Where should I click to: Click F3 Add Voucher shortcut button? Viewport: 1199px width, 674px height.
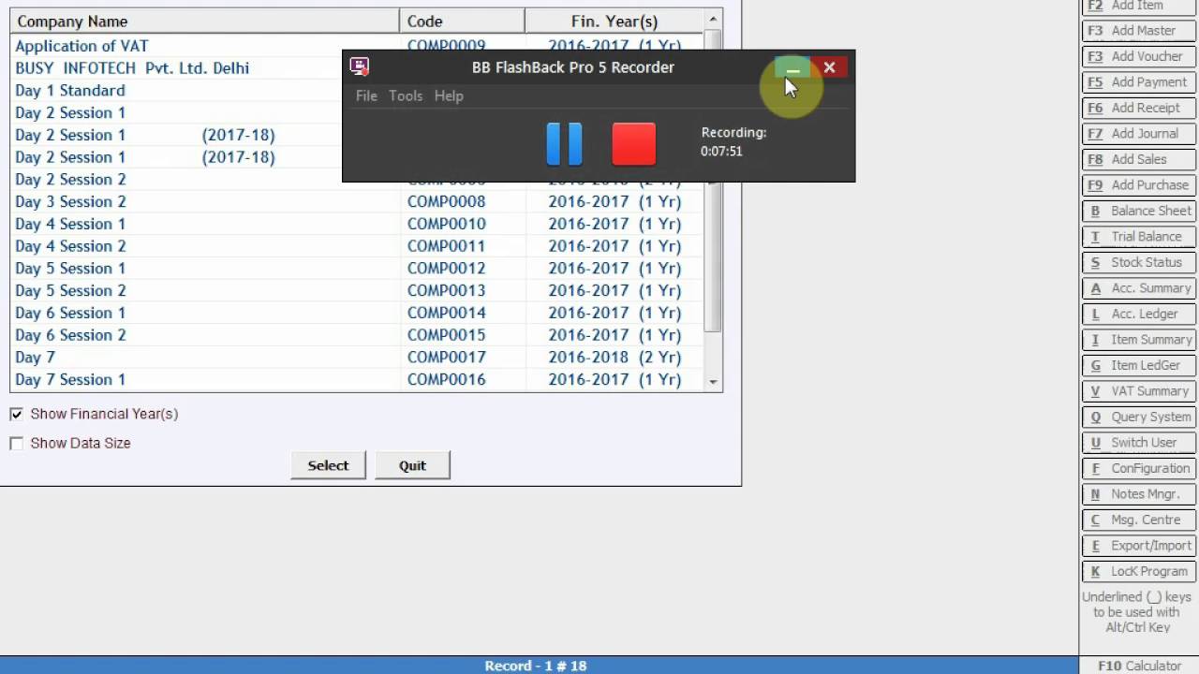[x=1139, y=56]
